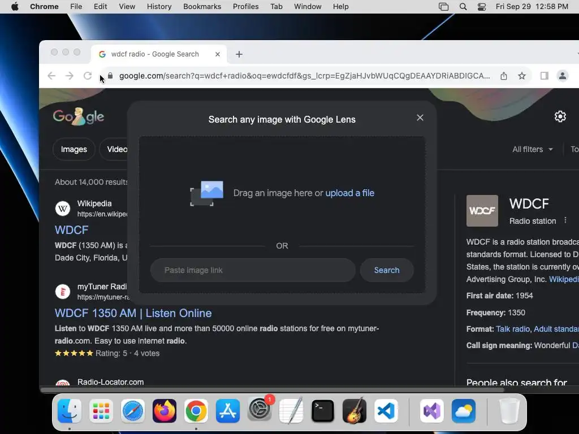View site information lock icon
Image resolution: width=579 pixels, height=434 pixels.
(x=110, y=76)
